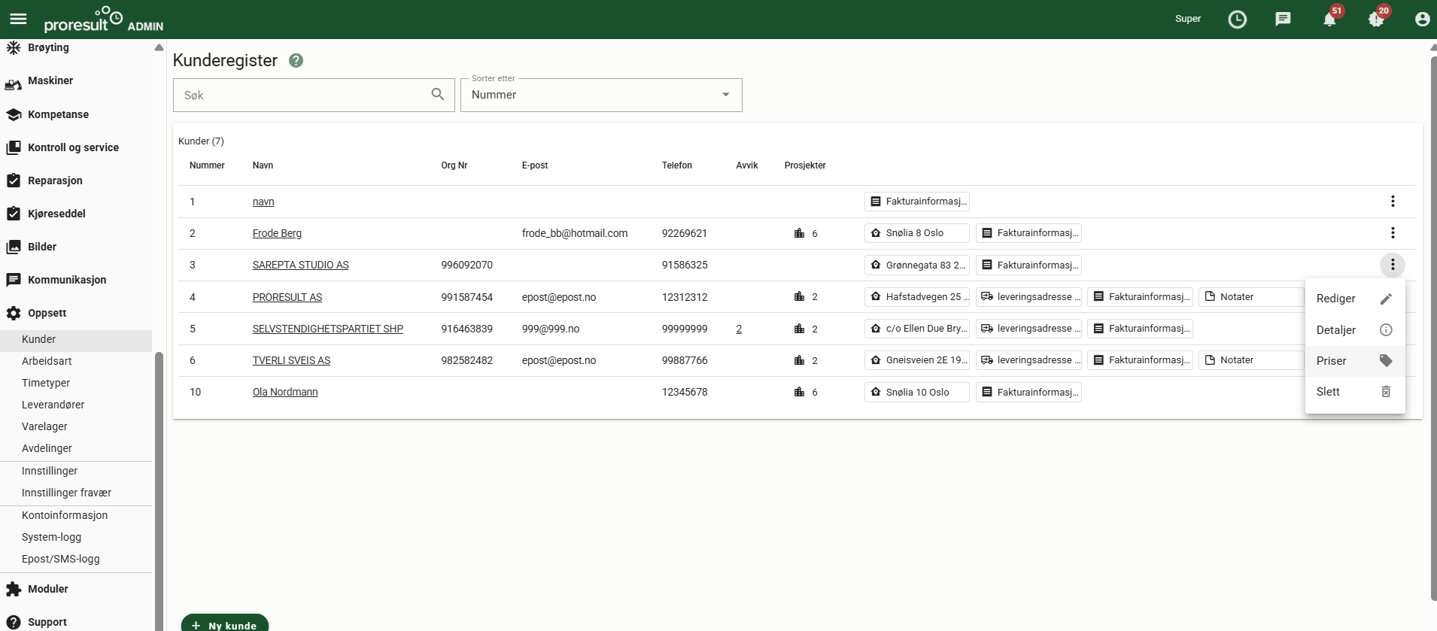This screenshot has height=631, width=1437.
Task: Open three-dot menu for Frode Berg
Action: tap(1393, 233)
